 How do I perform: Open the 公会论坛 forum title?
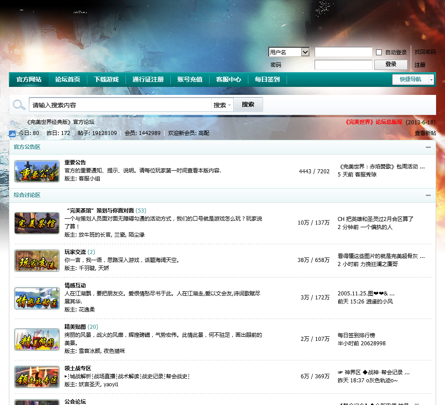click(75, 401)
